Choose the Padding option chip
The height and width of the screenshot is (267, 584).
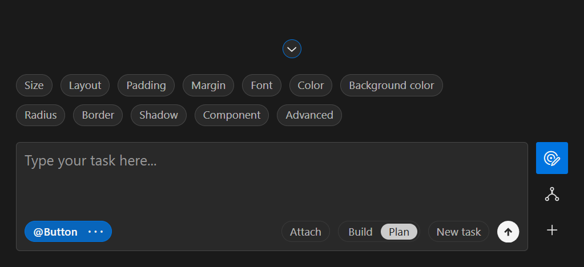[146, 86]
